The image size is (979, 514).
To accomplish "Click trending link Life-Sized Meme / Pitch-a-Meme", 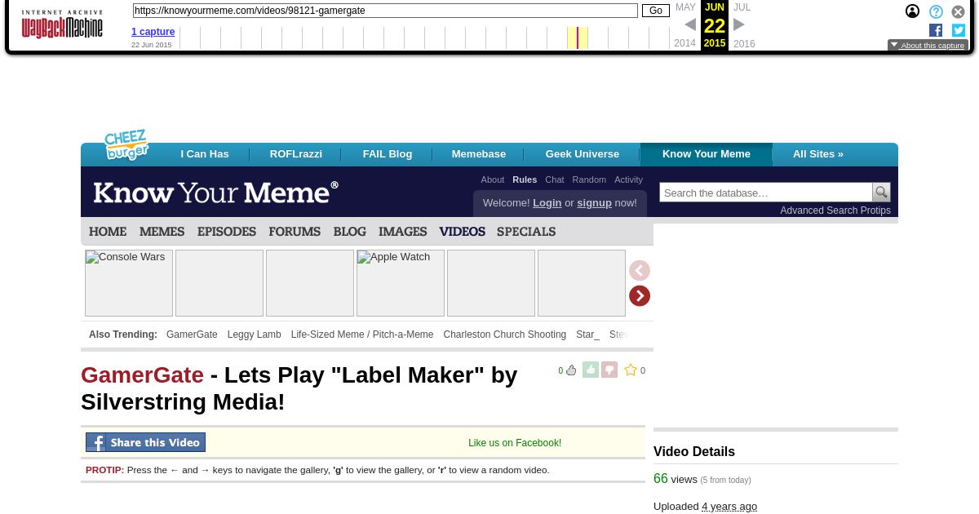I will pos(362,335).
